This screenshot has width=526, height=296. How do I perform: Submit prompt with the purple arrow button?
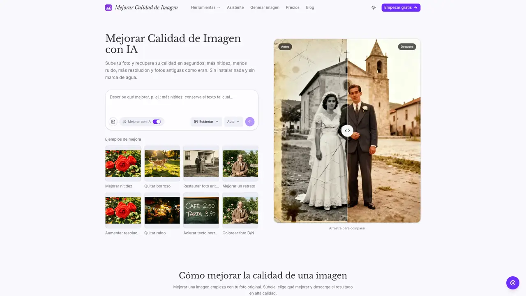coord(250,122)
